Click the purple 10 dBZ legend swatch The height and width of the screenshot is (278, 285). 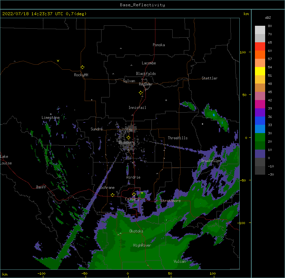pos(260,154)
